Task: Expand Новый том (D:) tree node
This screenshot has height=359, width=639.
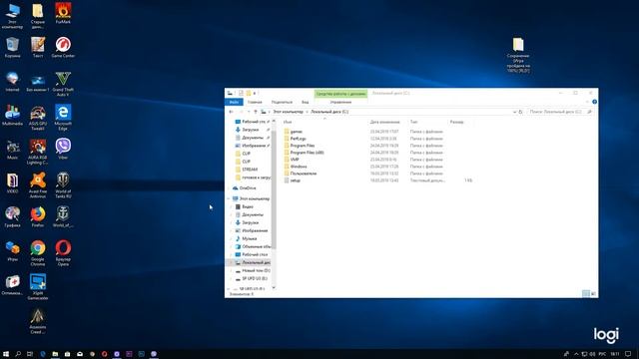Action: [232, 270]
